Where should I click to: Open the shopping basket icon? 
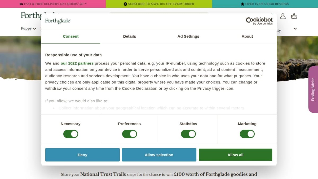click(294, 16)
